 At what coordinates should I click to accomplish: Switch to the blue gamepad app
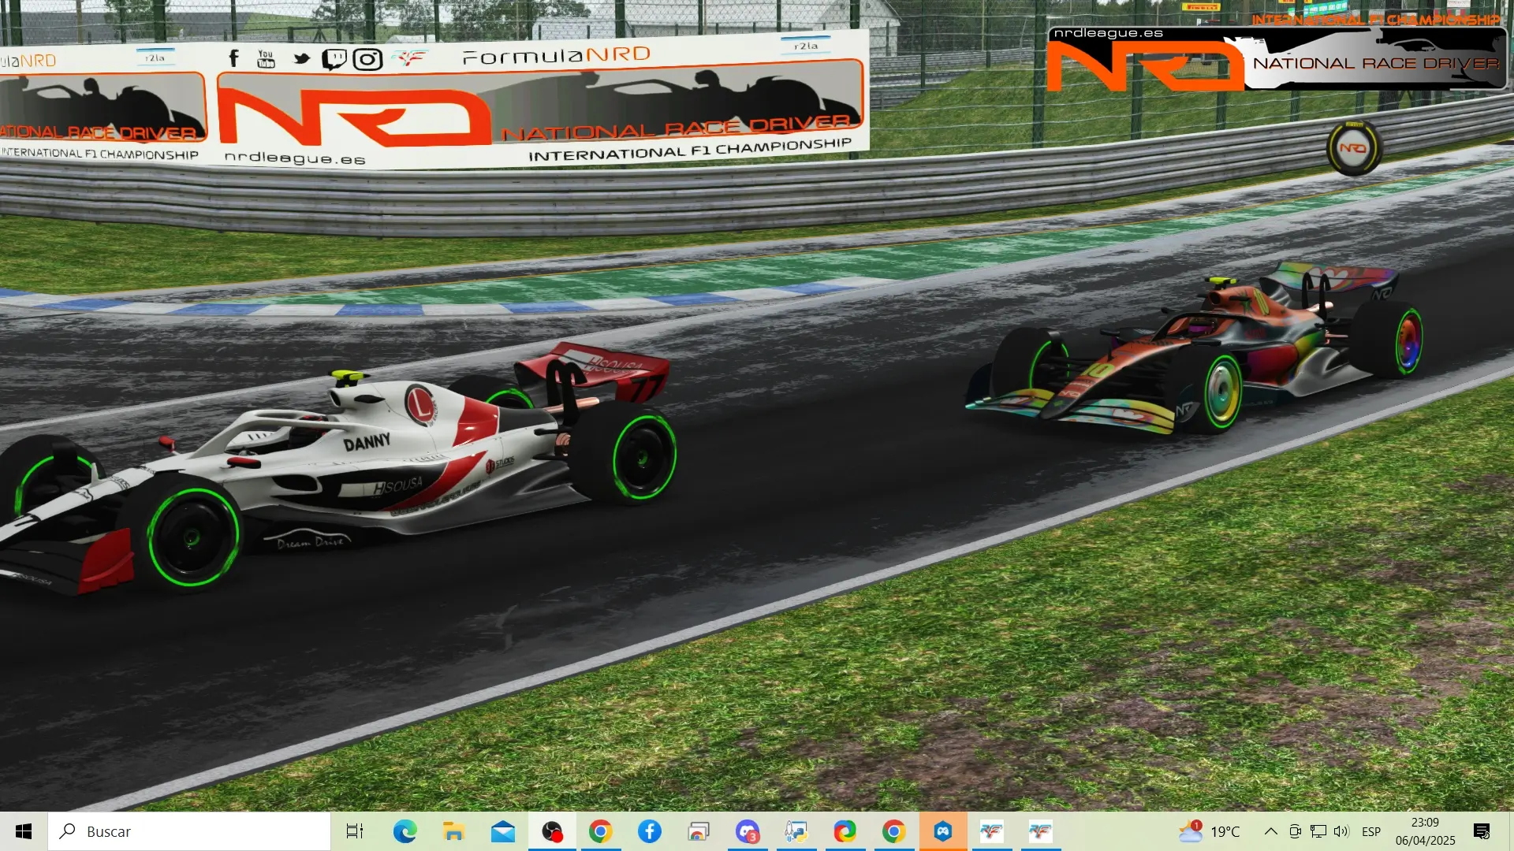pos(943,831)
